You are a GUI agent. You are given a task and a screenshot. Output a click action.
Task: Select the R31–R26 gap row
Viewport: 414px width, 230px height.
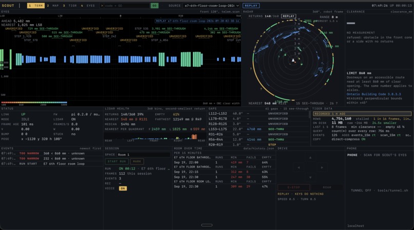(258, 134)
